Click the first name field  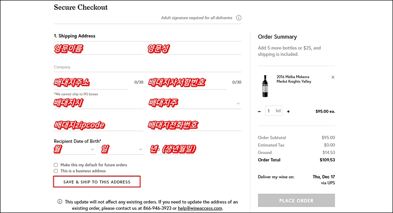[98, 49]
